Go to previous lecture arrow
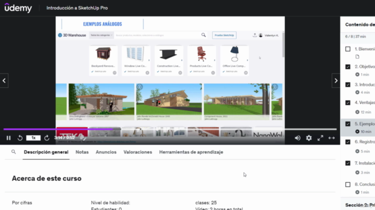The image size is (375, 210). (x=4, y=80)
